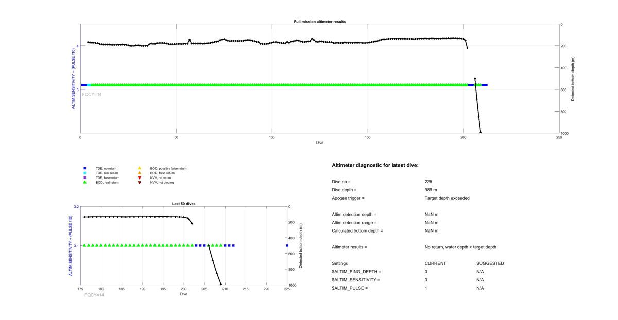Click the purple square TDE false return legend marker
The width and height of the screenshot is (618, 320).
(x=84, y=177)
